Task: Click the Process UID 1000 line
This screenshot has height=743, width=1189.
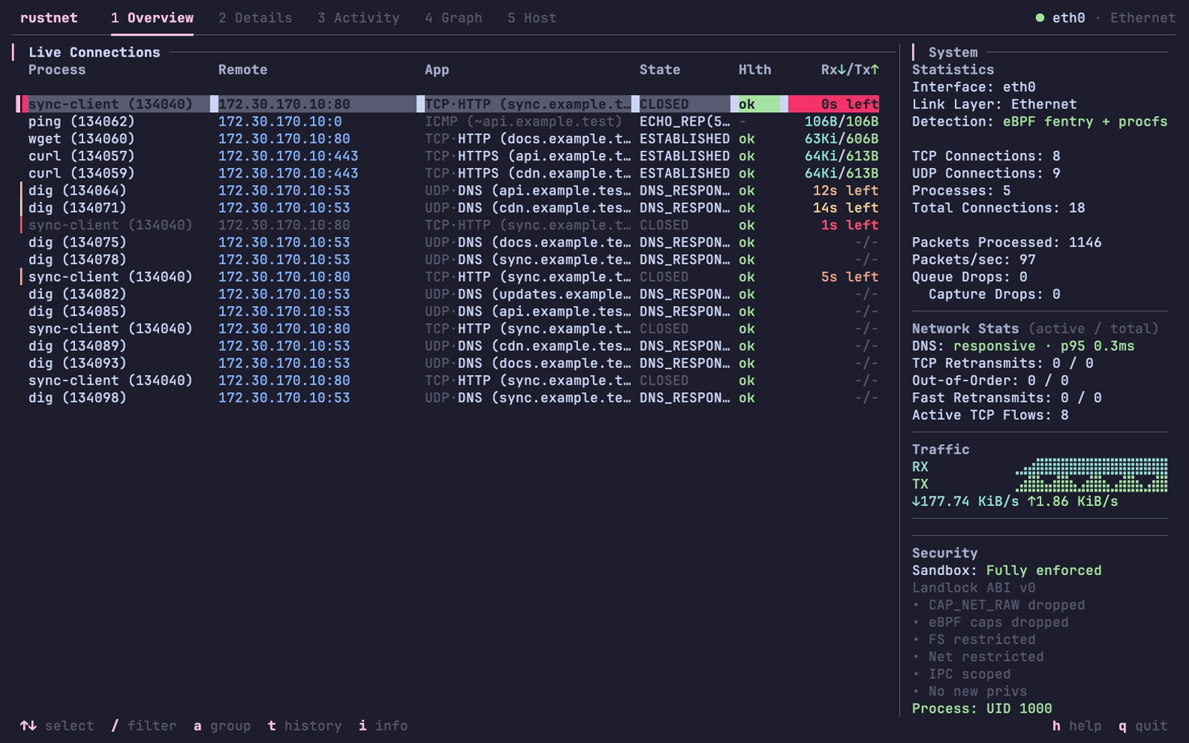Action: pos(982,709)
